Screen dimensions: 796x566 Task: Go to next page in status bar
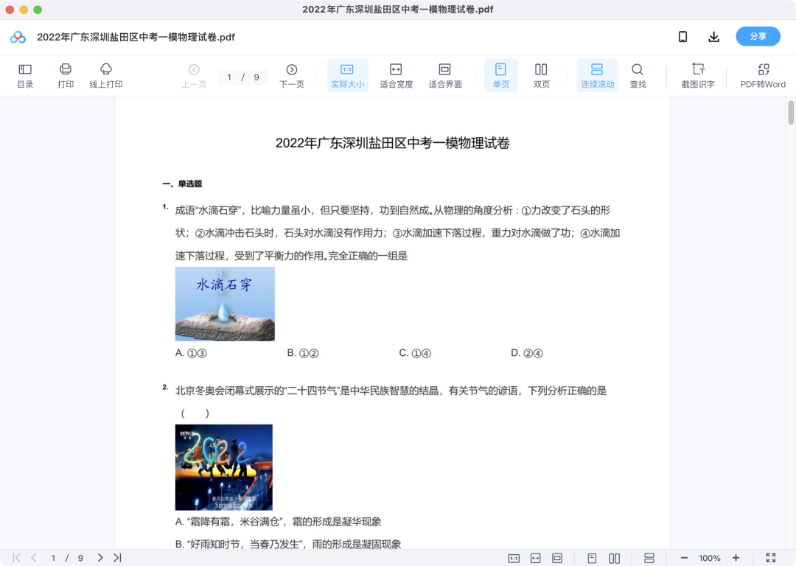(100, 558)
